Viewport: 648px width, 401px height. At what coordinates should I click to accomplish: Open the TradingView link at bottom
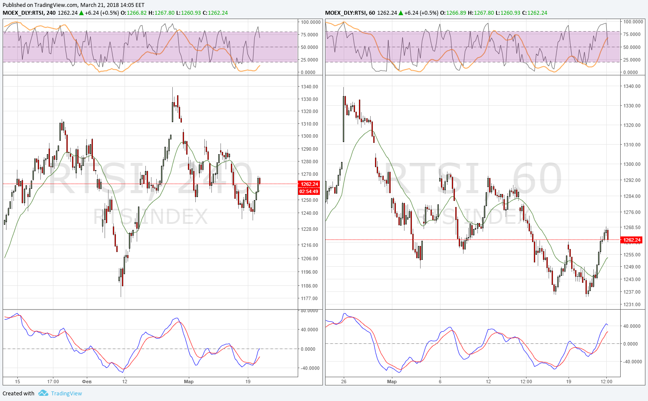pyautogui.click(x=66, y=393)
